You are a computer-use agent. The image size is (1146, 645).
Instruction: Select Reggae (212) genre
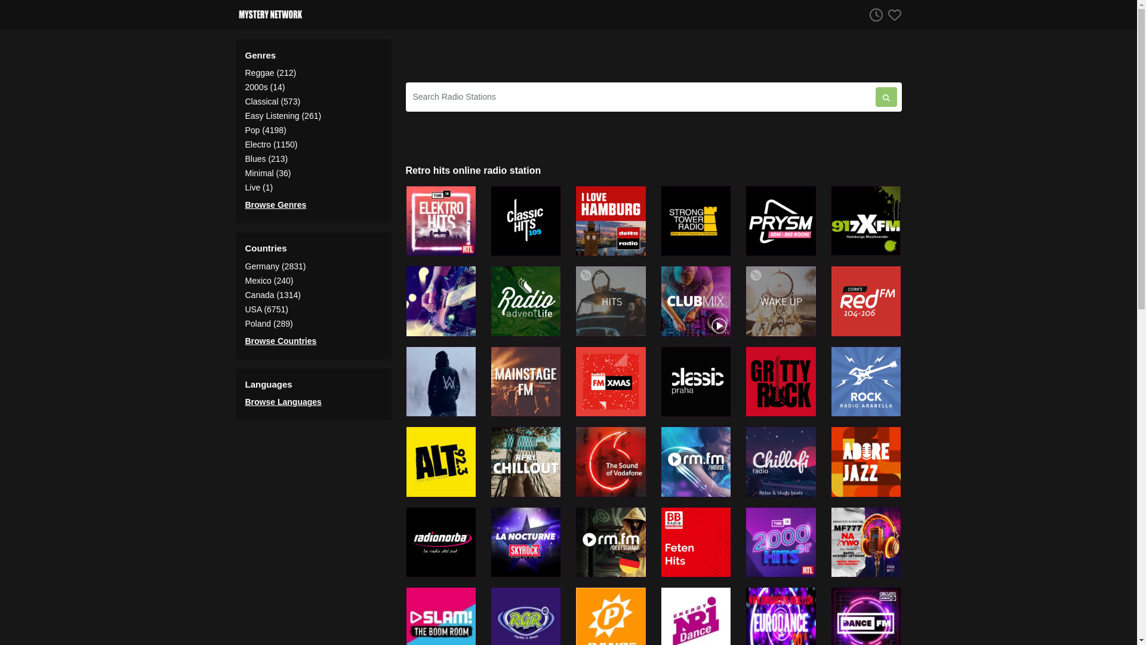tap(270, 73)
